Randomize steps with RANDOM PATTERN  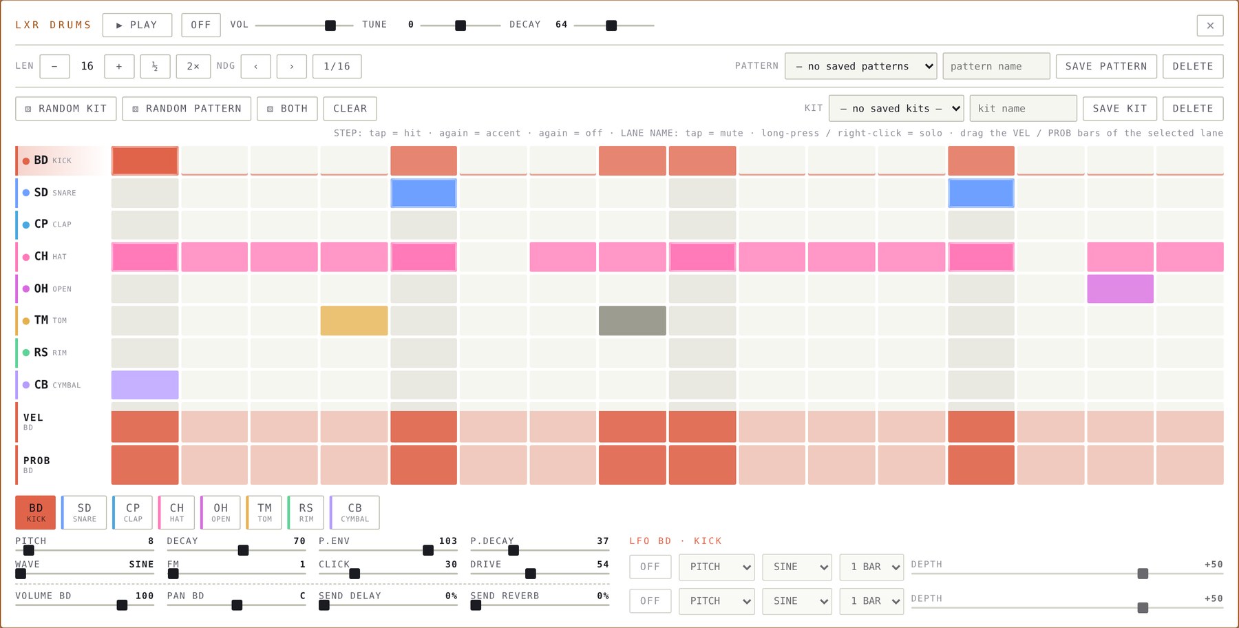[187, 109]
